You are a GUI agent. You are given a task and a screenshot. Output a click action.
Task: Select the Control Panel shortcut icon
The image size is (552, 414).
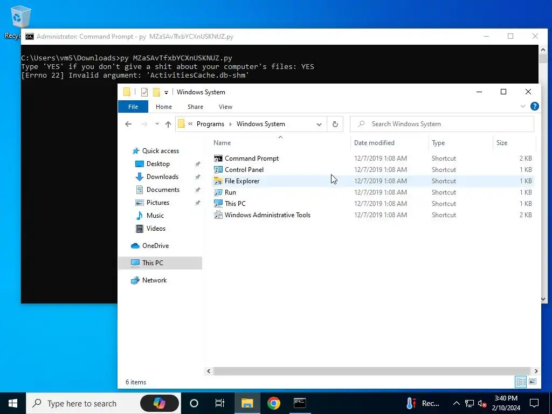(x=218, y=170)
